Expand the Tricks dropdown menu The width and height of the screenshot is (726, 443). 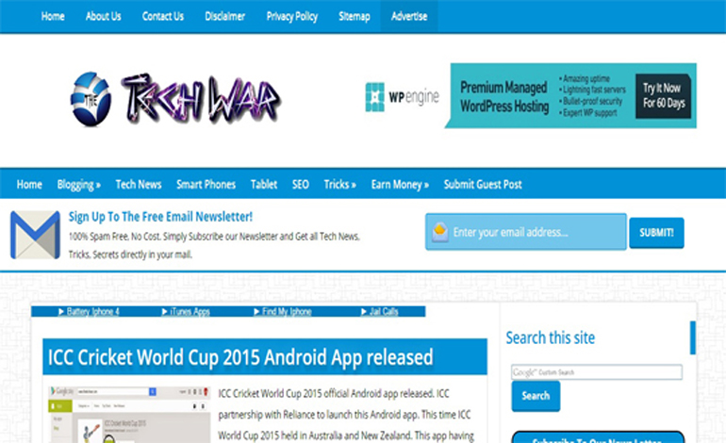point(339,184)
